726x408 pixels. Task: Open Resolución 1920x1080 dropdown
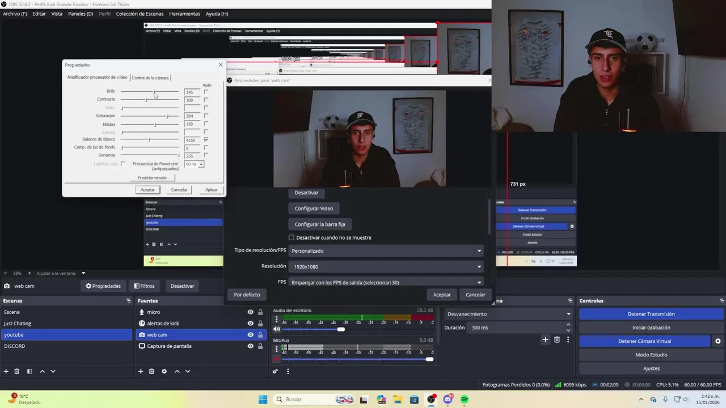[x=386, y=266]
